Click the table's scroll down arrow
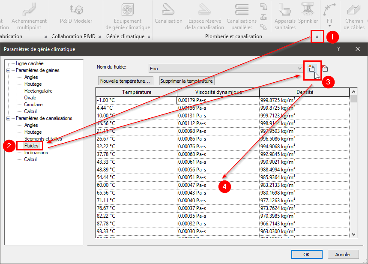368x264 pixels. 353,234
